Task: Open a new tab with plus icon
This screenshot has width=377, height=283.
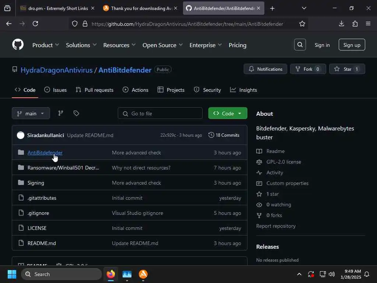Action: pos(272,8)
